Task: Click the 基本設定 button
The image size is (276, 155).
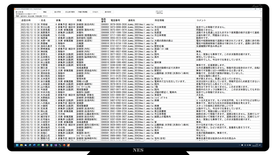Action: tap(108, 12)
